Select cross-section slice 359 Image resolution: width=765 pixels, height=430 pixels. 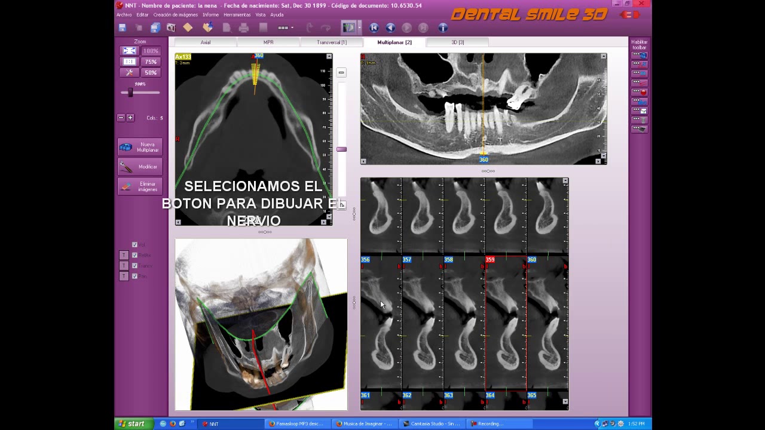(x=506, y=323)
